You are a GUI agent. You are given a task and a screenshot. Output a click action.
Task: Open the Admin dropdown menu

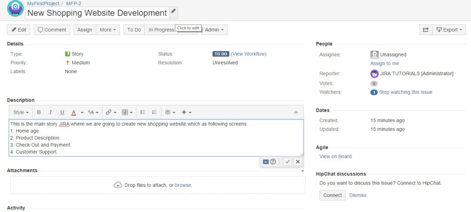point(214,30)
